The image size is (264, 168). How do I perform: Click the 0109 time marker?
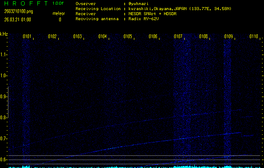pyautogui.click(x=228, y=37)
